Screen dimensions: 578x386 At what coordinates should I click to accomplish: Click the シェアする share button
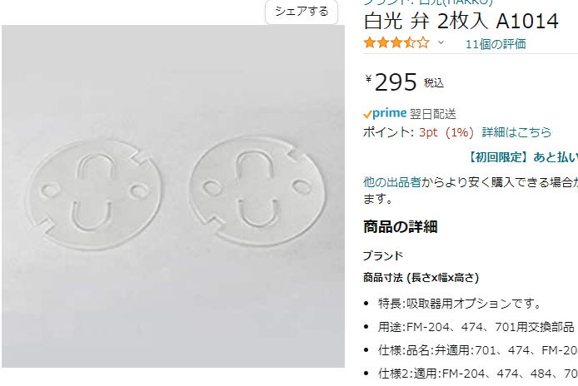click(x=301, y=12)
